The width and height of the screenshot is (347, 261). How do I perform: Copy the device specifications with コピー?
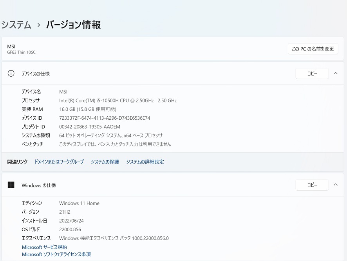pos(312,73)
